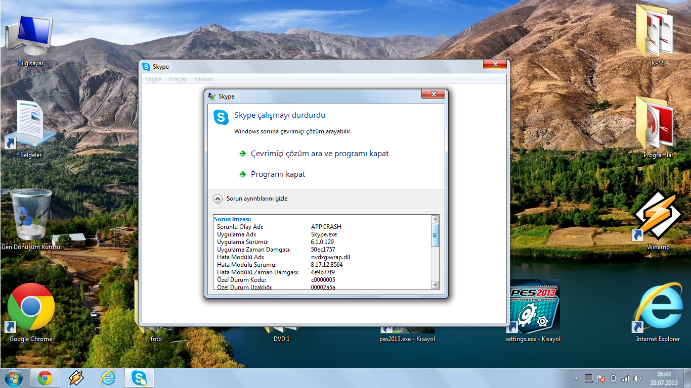691x388 pixels.
Task: Click the volume speaker tray icon
Action: point(637,378)
